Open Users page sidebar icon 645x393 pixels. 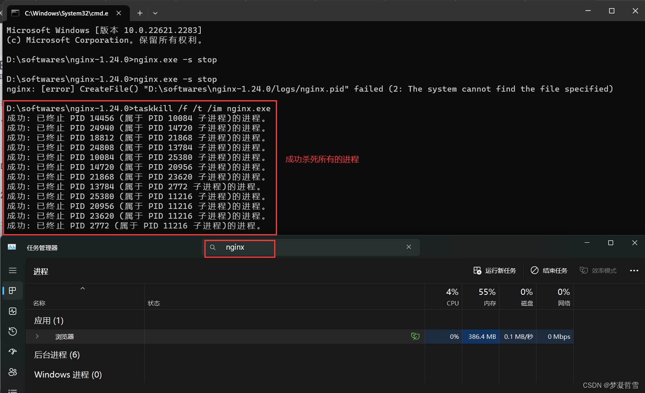point(13,372)
